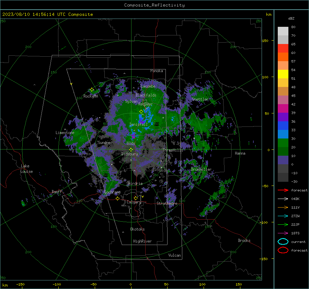Click the yellow diamond marker at Cochrane

click(118, 198)
